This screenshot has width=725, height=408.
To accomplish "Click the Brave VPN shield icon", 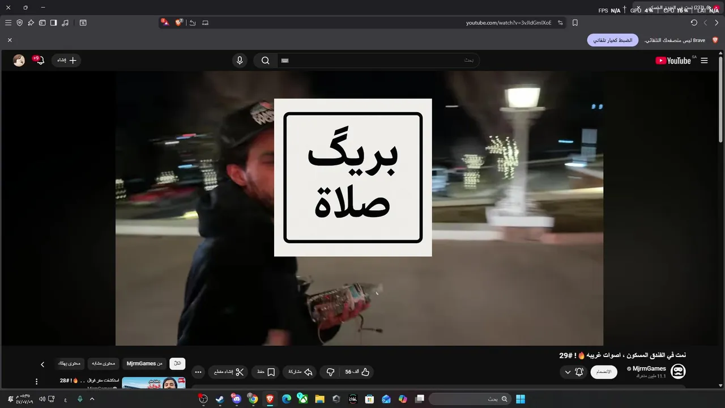I will point(19,23).
